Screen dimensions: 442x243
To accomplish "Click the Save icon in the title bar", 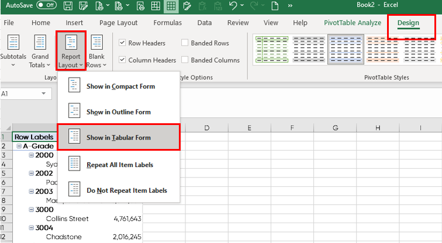I will click(68, 6).
